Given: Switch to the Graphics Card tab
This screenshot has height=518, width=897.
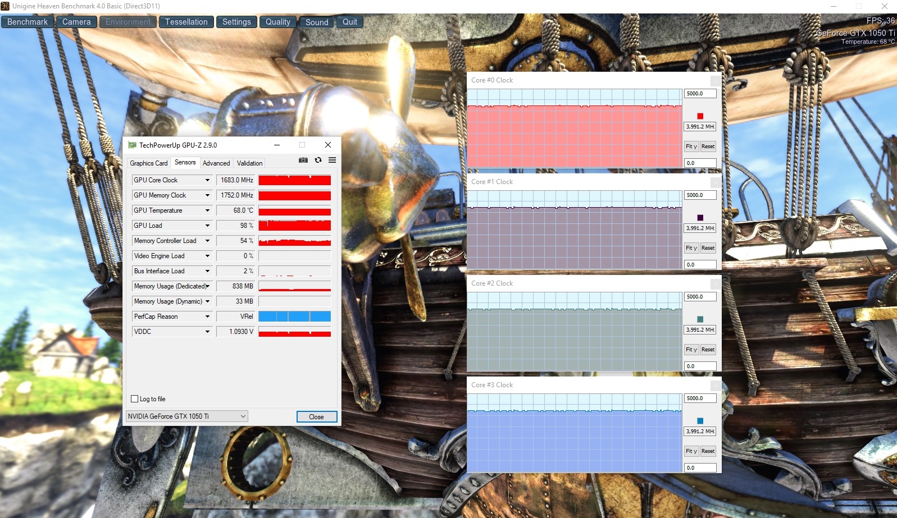Looking at the screenshot, I should [x=149, y=163].
